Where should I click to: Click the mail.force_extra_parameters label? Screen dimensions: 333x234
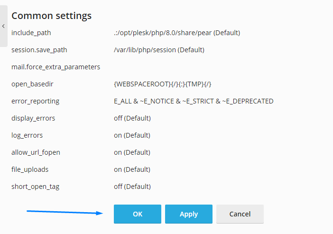pyautogui.click(x=56, y=67)
